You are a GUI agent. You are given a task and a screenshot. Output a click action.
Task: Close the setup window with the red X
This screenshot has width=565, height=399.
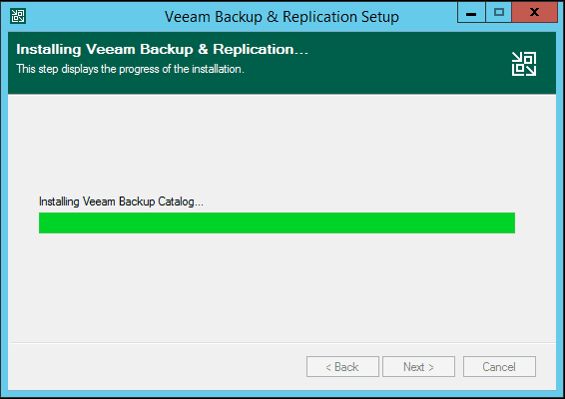[535, 13]
